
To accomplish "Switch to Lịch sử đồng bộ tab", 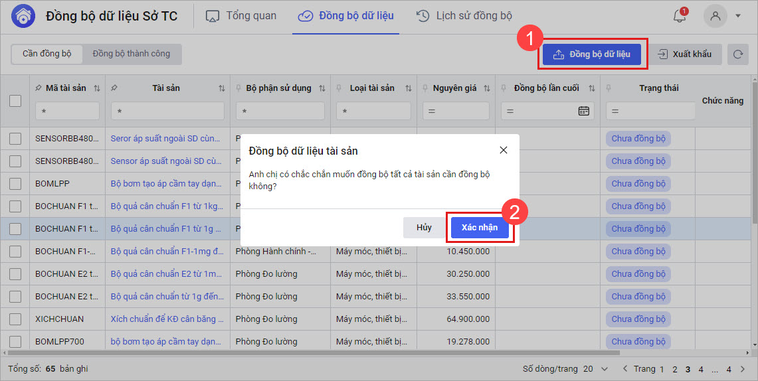I will 464,16.
